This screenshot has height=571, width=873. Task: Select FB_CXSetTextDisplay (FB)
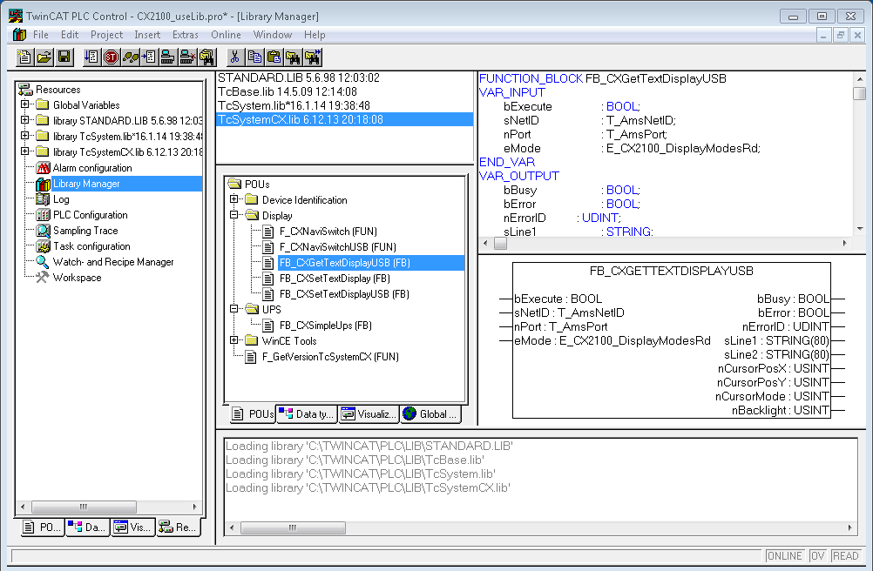pyautogui.click(x=334, y=278)
